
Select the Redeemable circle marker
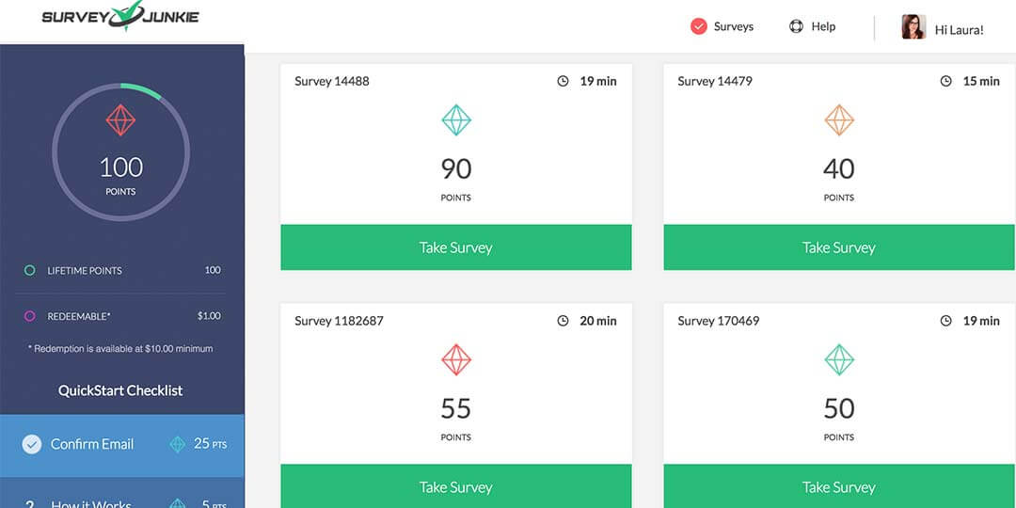click(x=30, y=316)
